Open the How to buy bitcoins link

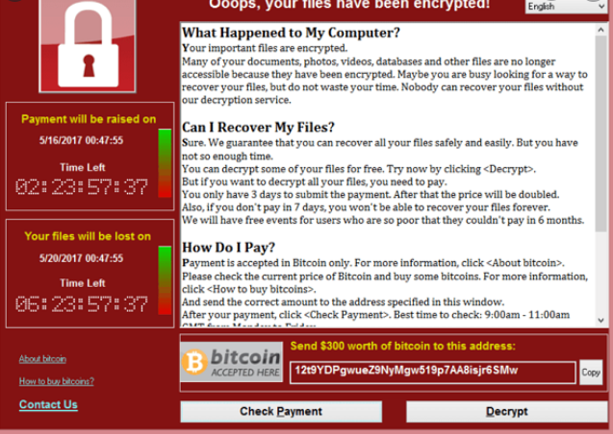tap(56, 381)
